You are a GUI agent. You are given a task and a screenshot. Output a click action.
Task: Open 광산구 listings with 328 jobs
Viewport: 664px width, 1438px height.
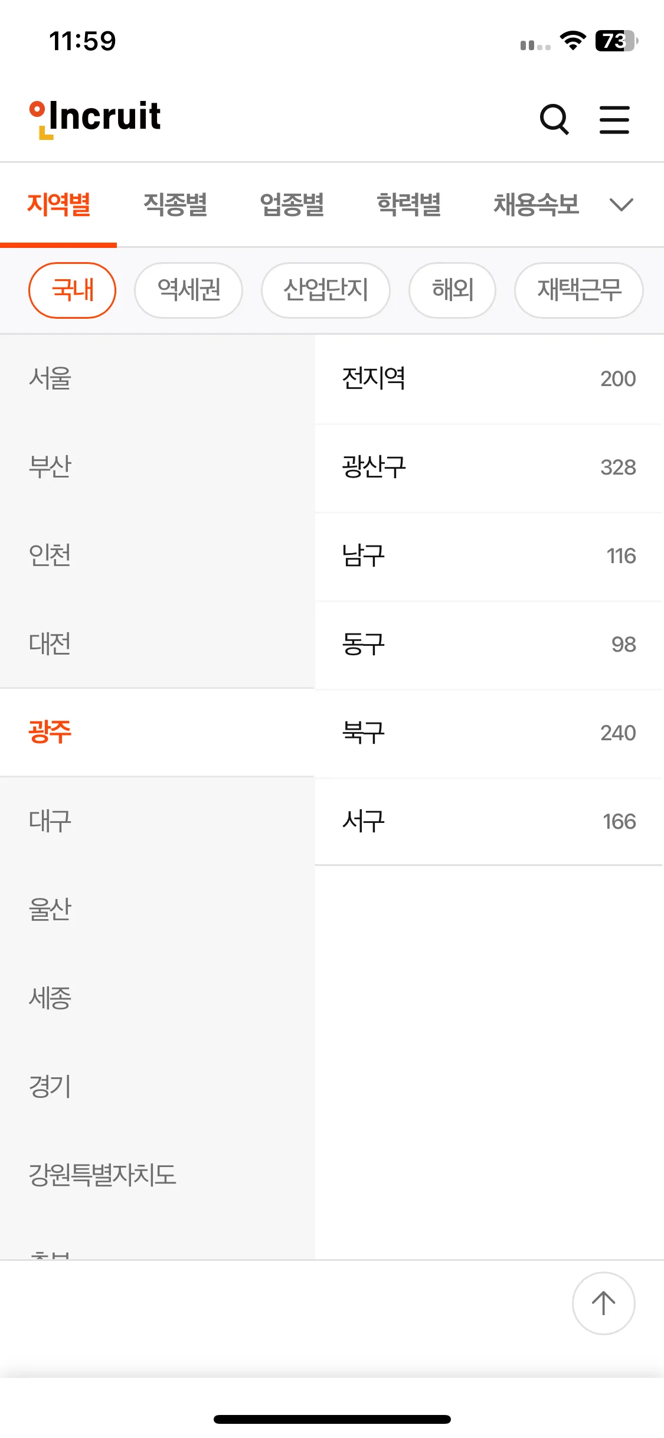(x=489, y=468)
